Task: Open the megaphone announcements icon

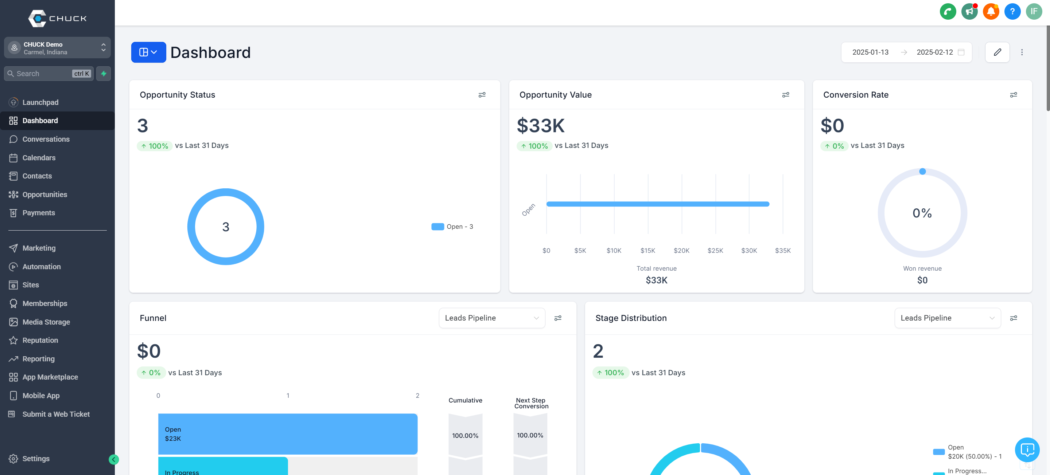Action: tap(969, 11)
